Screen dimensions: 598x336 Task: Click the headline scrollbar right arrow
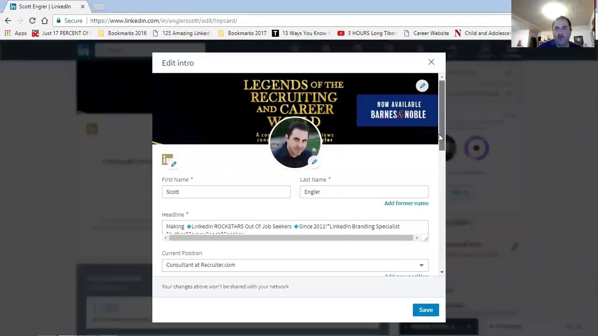tap(417, 238)
